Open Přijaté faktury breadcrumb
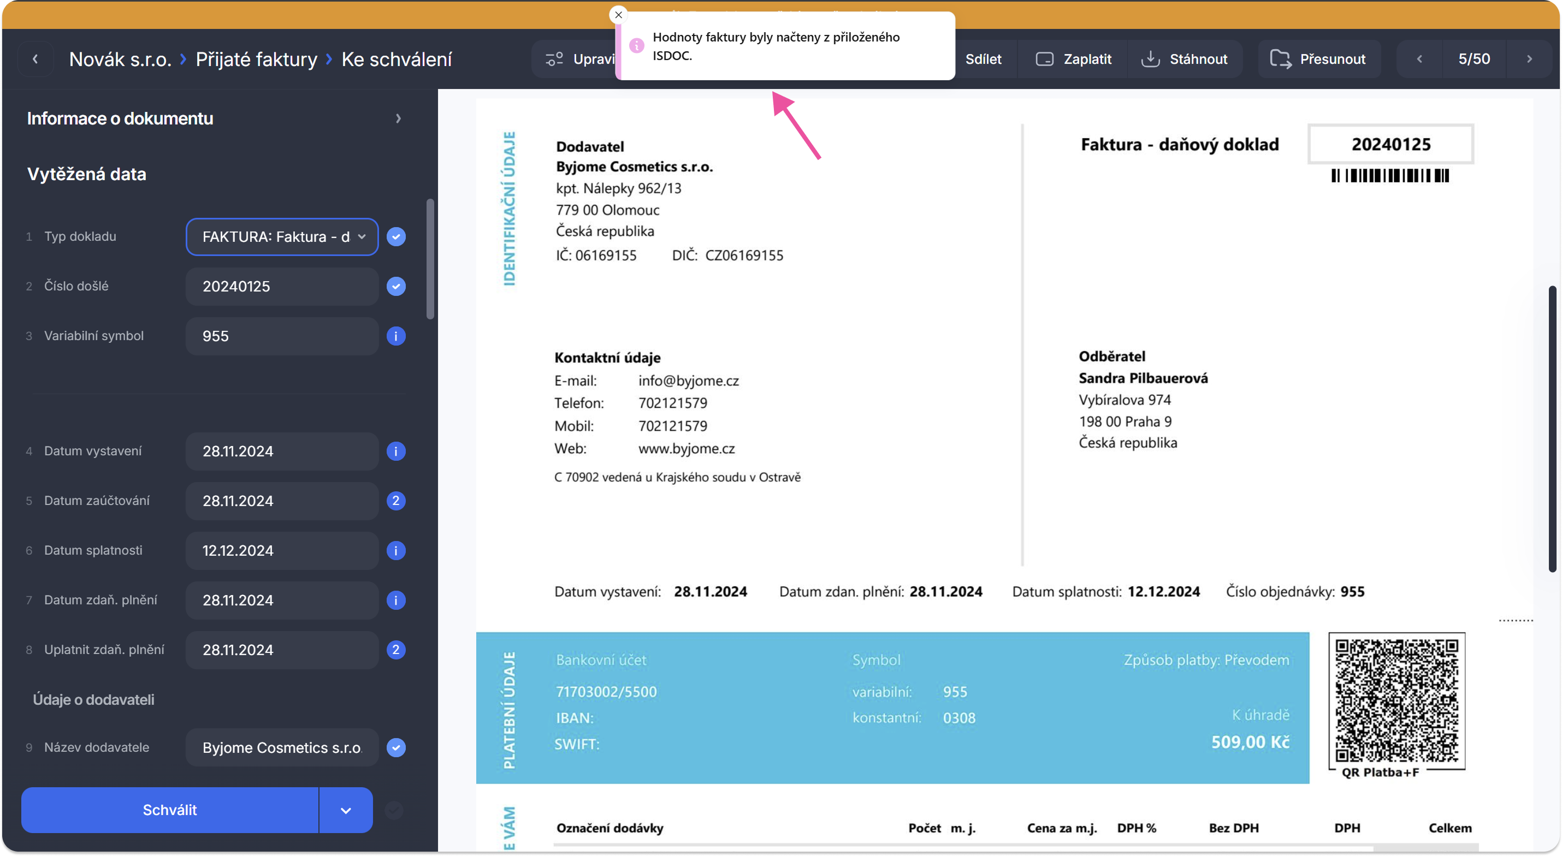 point(257,60)
